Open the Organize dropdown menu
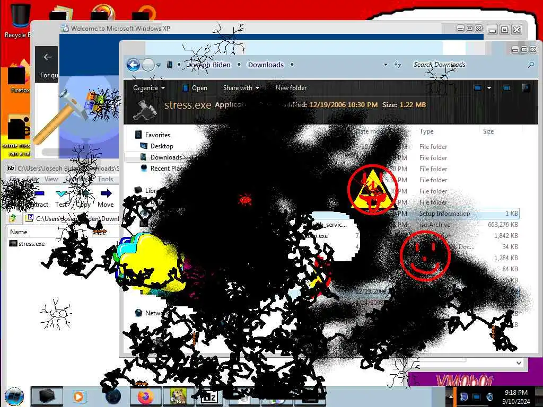 tap(149, 88)
